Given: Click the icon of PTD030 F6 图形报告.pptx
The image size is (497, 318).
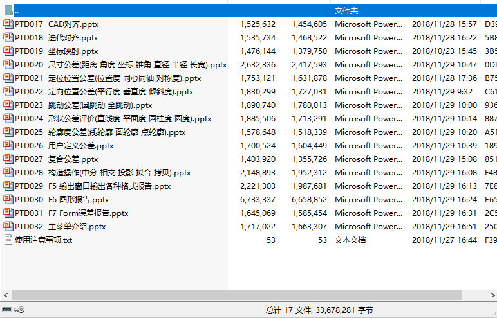Looking at the screenshot, I should pyautogui.click(x=8, y=199).
